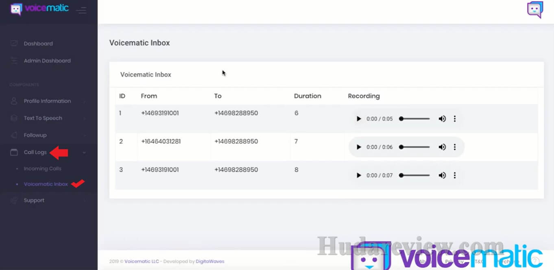Screen dimensions: 554x270
Task: Open more options for row 2 recording
Action: 455,147
